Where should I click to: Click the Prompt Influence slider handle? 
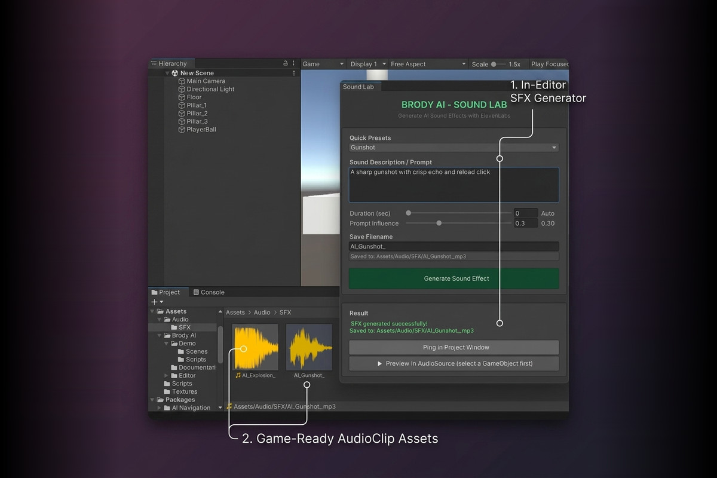click(x=439, y=223)
